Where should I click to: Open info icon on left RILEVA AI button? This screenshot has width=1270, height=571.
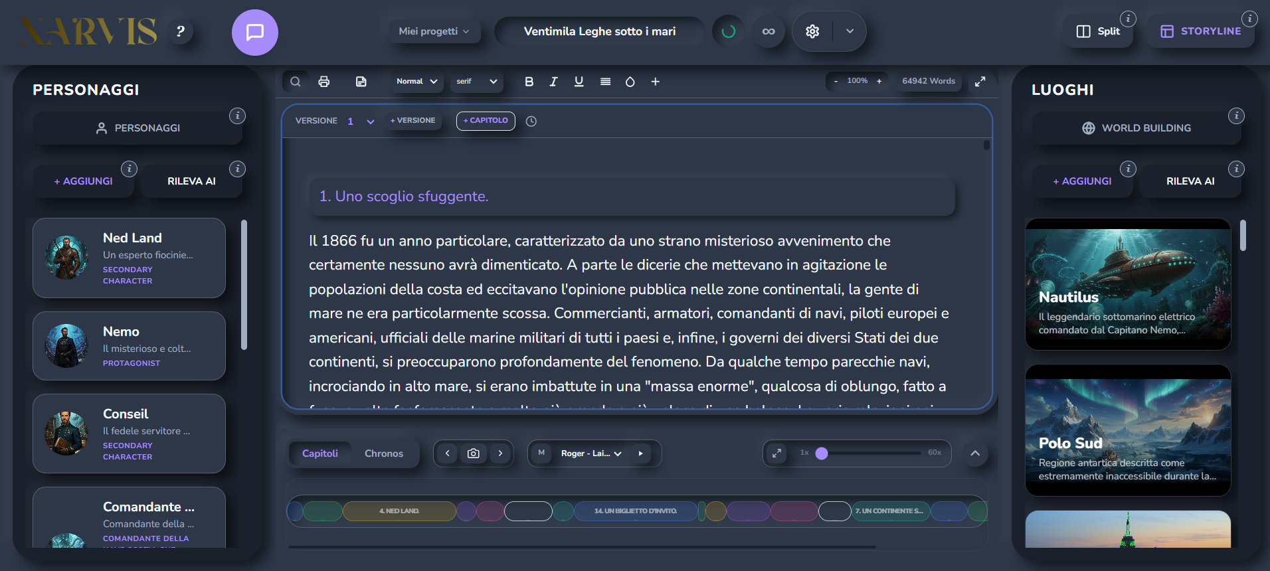pos(237,169)
